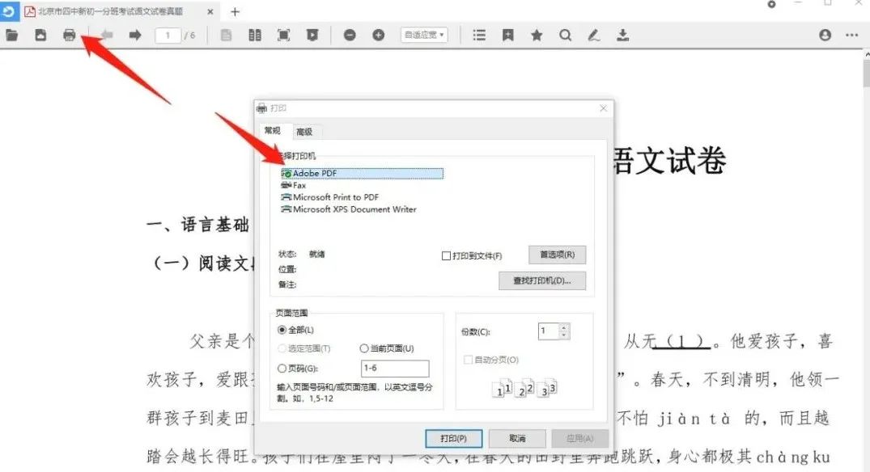Click the page range 1-6 field
The image size is (870, 472).
click(395, 369)
